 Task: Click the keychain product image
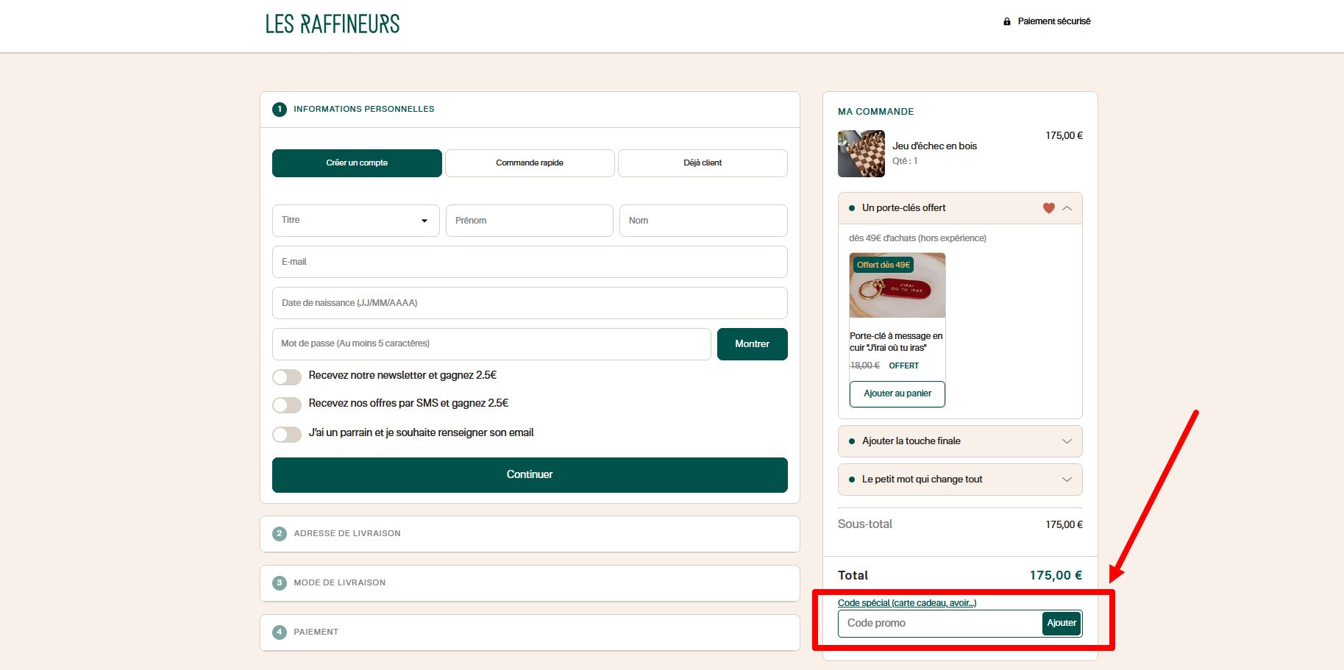coord(897,285)
